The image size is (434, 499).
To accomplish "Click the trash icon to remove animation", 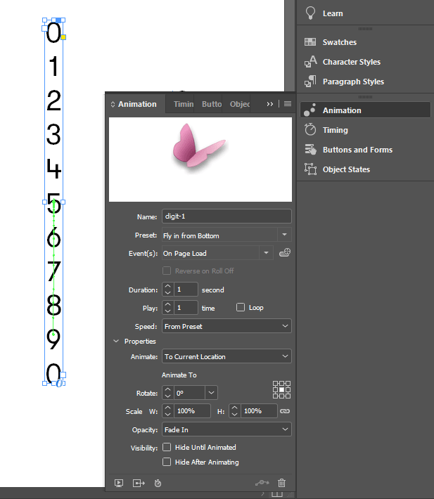I will [282, 483].
